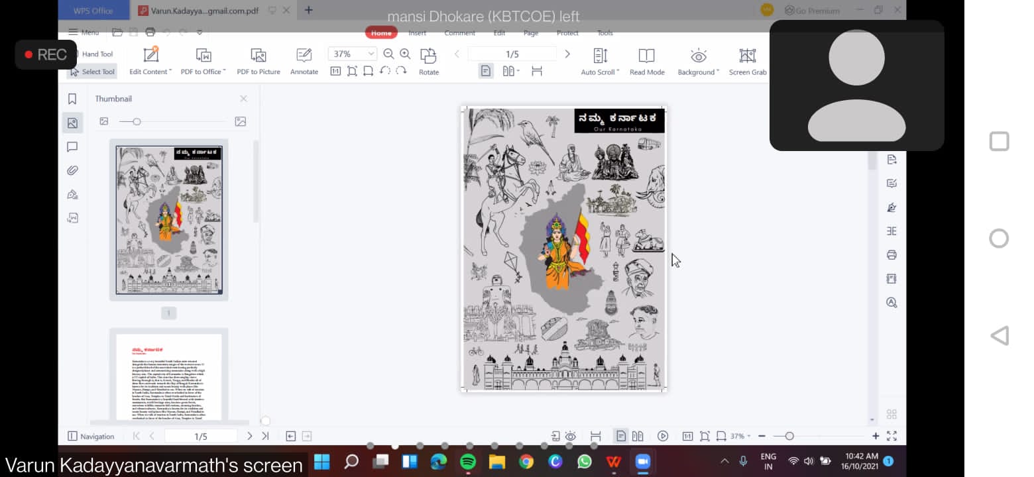Switch to the Page ribbon tab
Viewport: 1034px width, 477px height.
pyautogui.click(x=531, y=32)
